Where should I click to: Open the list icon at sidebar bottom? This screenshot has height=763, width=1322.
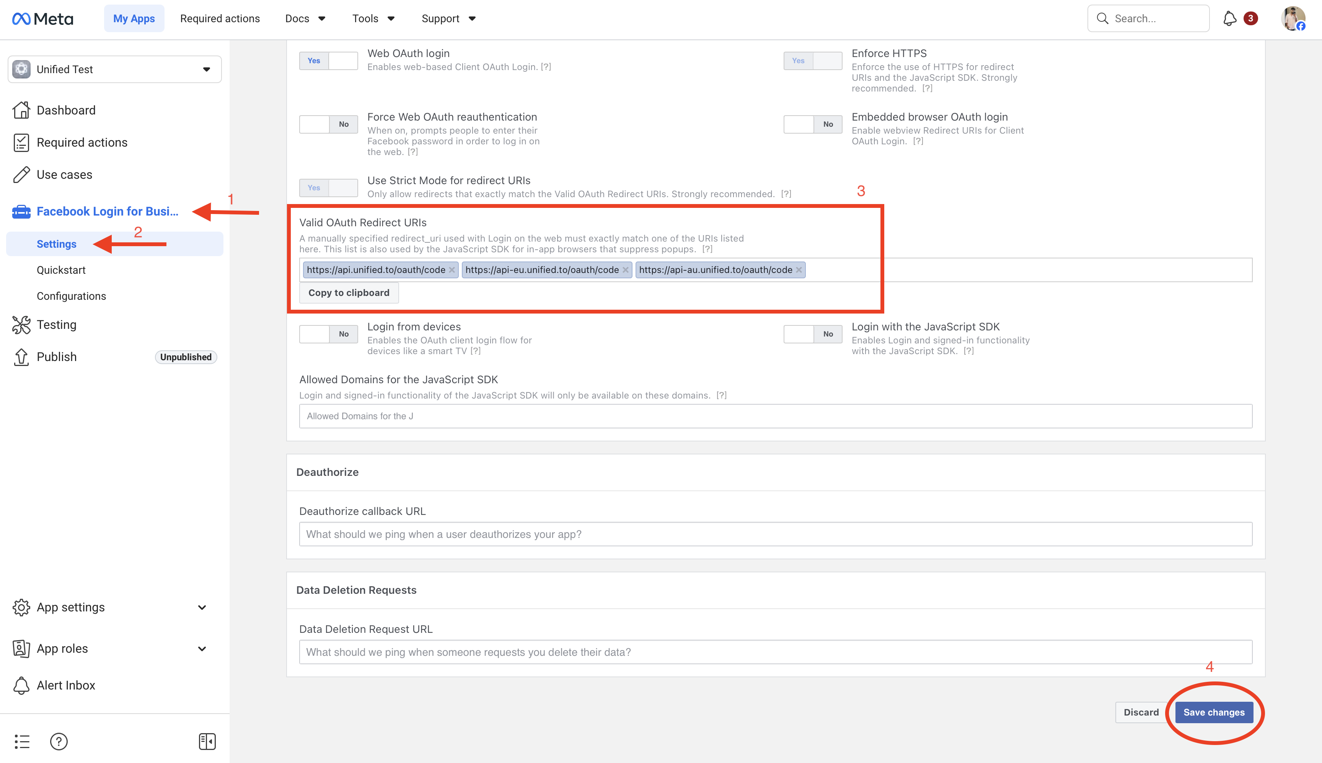click(x=22, y=741)
